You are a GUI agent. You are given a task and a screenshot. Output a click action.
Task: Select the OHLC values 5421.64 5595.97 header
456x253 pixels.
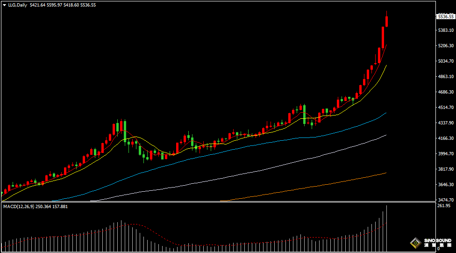tap(46, 5)
